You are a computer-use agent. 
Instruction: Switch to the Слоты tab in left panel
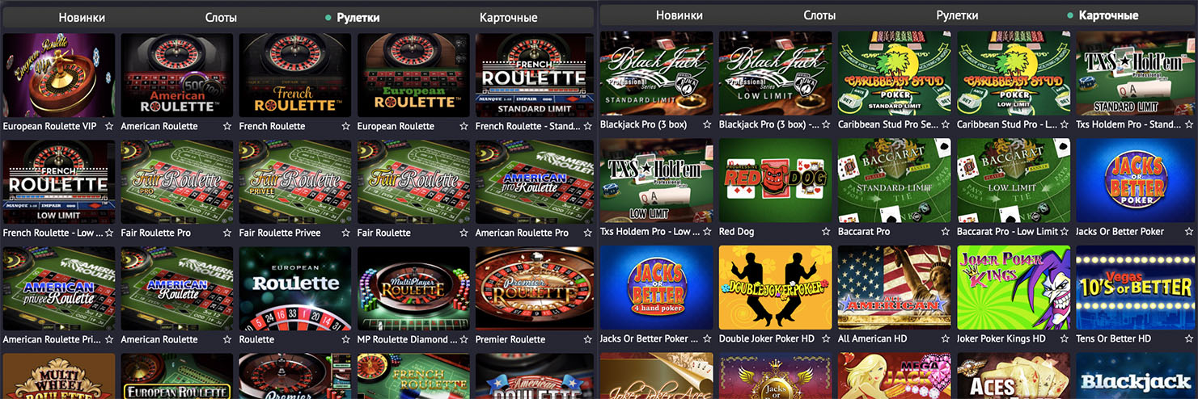221,17
